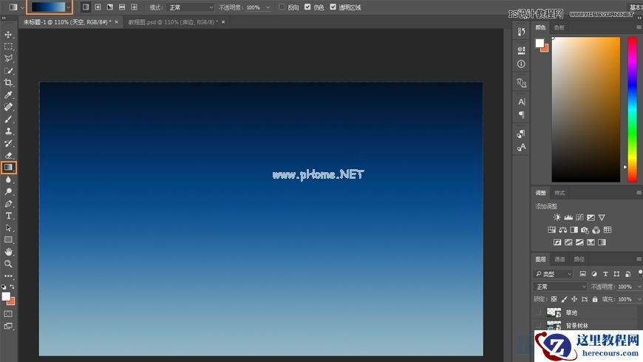The width and height of the screenshot is (643, 362).
Task: Add Brightness/Contrast adjustment layer
Action: click(557, 217)
